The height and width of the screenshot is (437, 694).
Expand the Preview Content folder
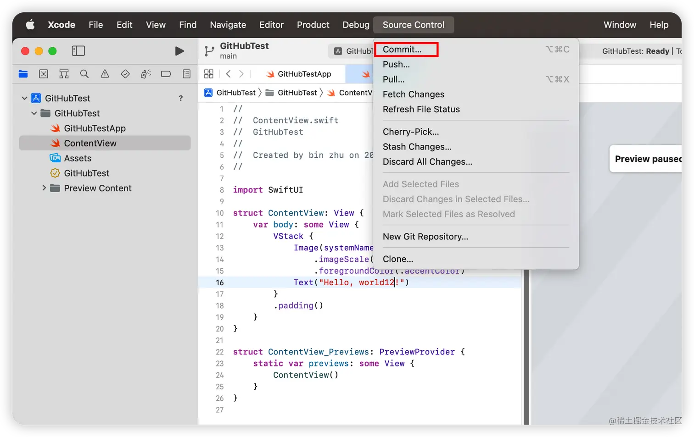click(x=44, y=188)
